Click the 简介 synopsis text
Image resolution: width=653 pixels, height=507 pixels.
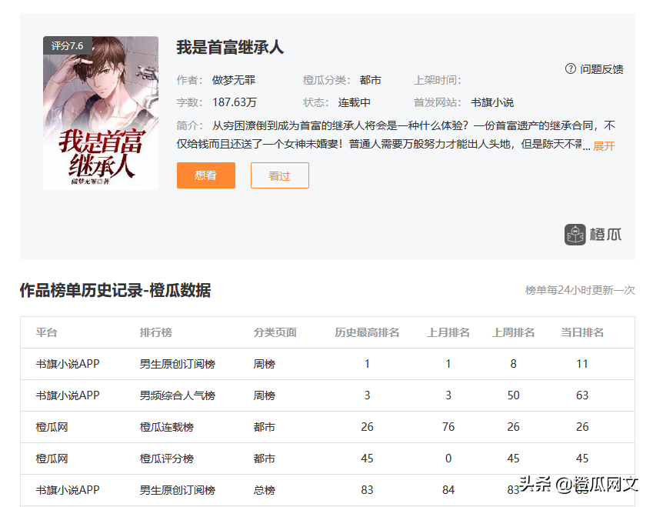[x=395, y=135]
